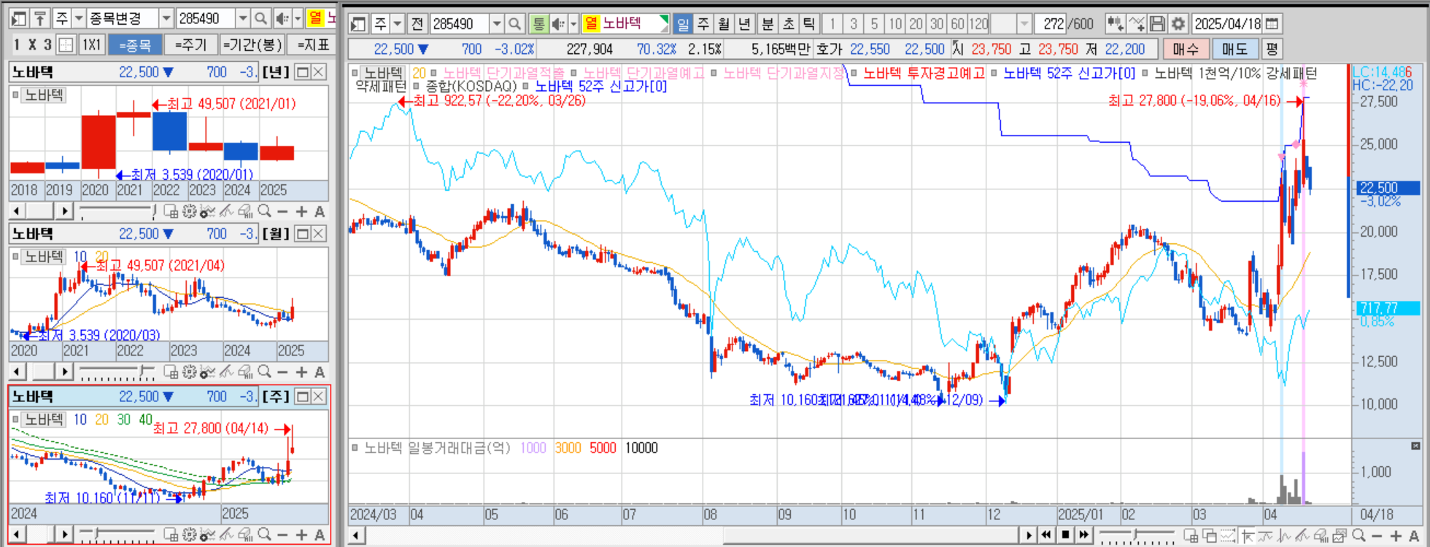Click the grid layout icon beside 1 X 3
This screenshot has width=1430, height=547.
(66, 44)
